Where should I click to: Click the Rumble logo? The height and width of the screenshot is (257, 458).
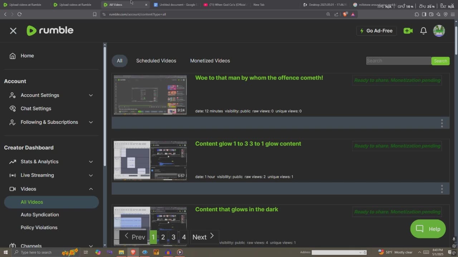point(50,31)
